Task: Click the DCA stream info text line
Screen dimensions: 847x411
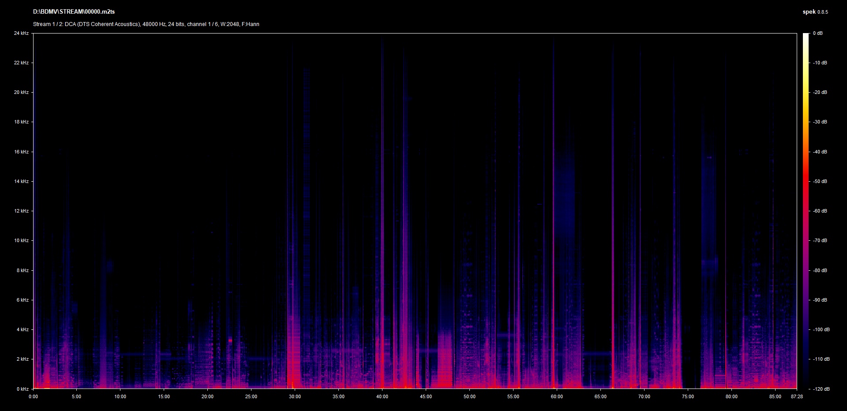Action: coord(146,24)
